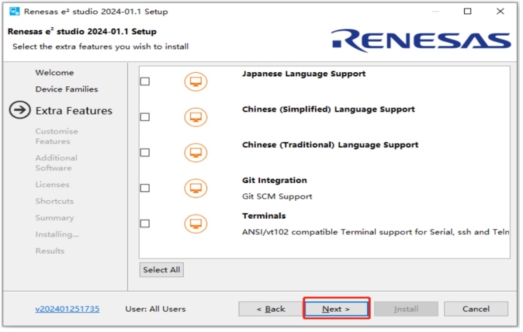This screenshot has height=332, width=523.
Task: Click the Renesas logo in the header
Action: (422, 40)
